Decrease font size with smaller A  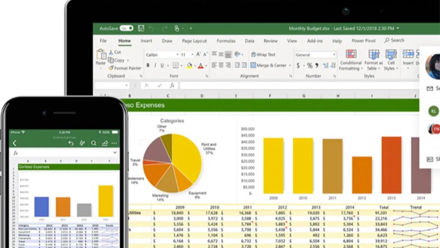(x=205, y=55)
